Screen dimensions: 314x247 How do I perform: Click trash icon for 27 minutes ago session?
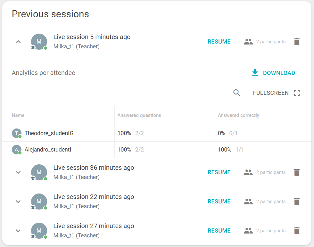click(297, 231)
